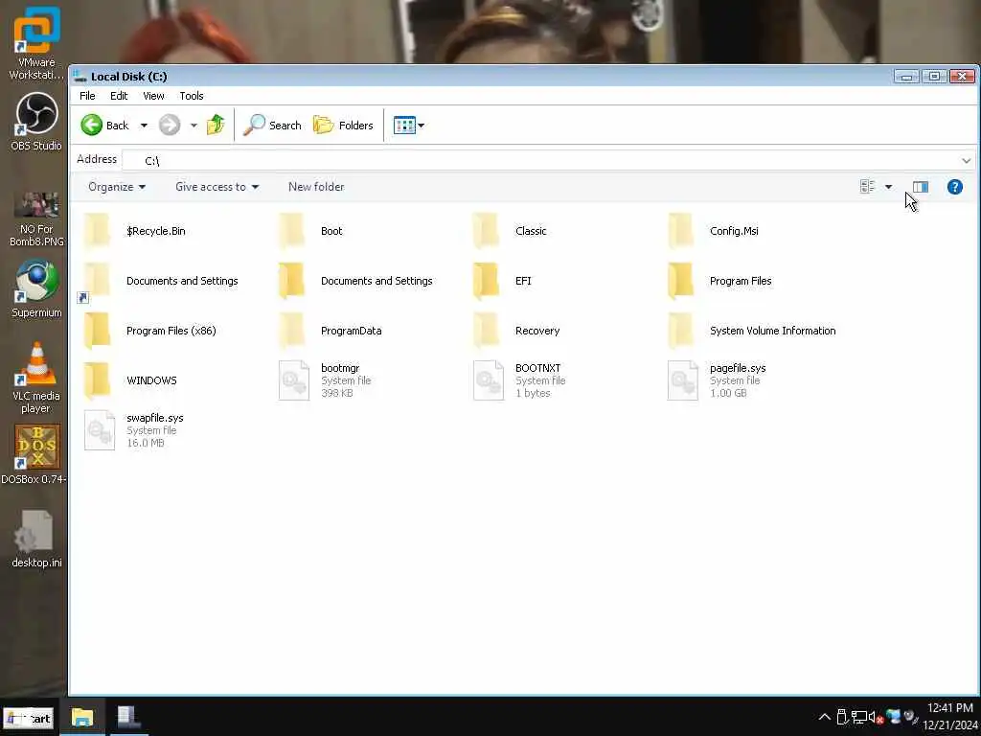Open VLC media player shortcut
Image resolution: width=981 pixels, height=736 pixels.
tap(36, 378)
